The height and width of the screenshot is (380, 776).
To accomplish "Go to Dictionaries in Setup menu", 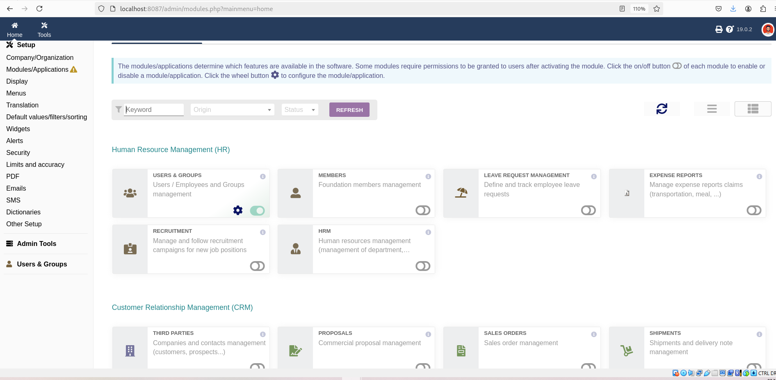I will click(23, 212).
